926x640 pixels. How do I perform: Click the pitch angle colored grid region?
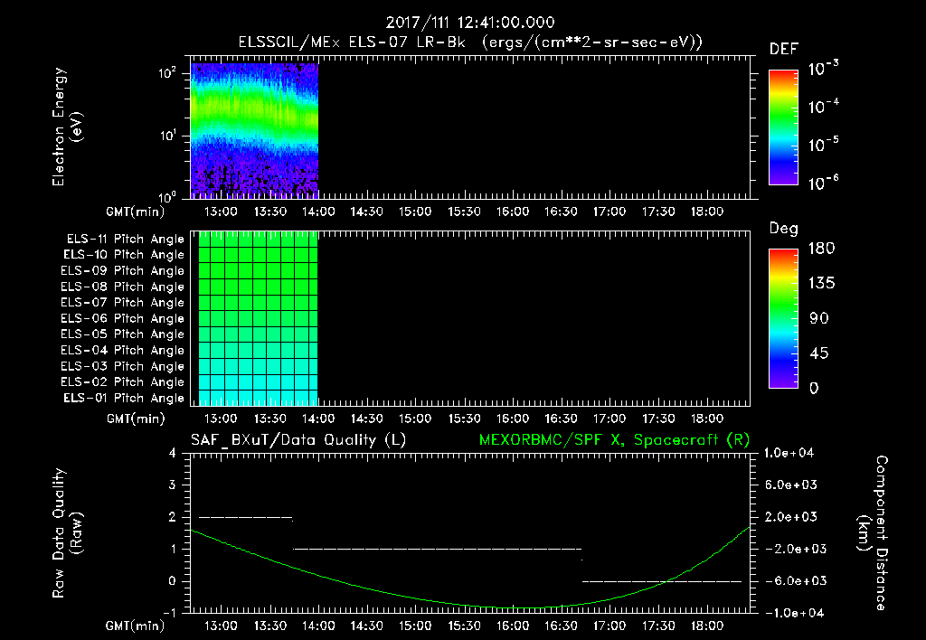tap(258, 318)
